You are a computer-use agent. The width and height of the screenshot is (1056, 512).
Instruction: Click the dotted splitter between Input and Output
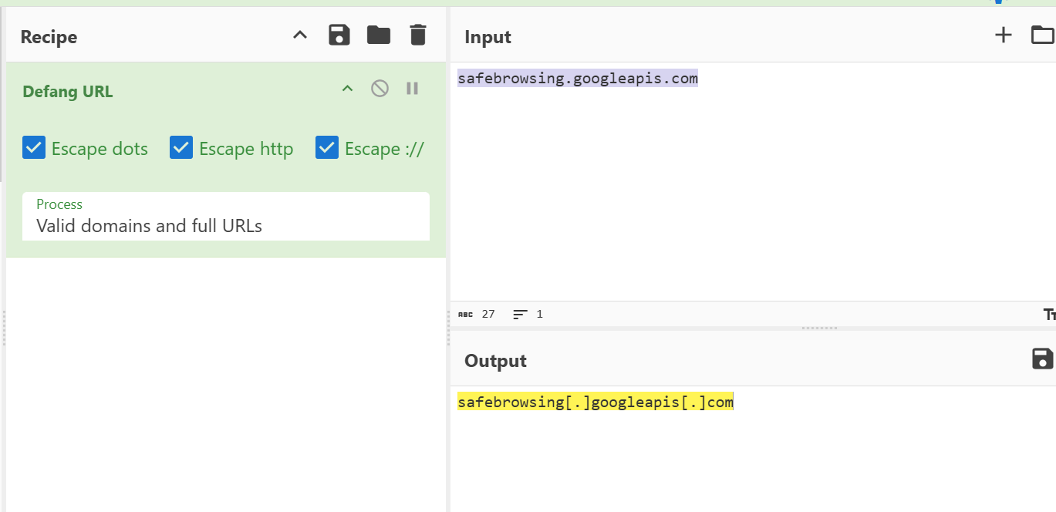819,328
